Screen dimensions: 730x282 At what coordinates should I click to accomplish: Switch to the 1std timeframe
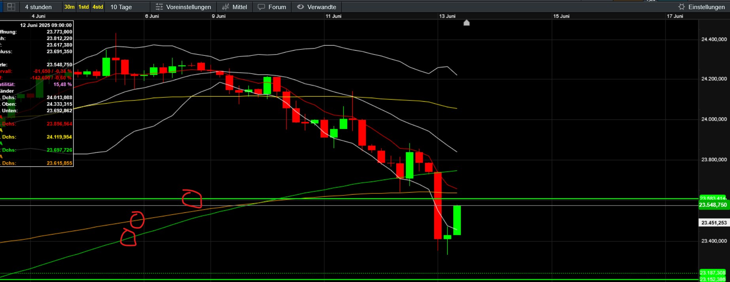click(83, 7)
